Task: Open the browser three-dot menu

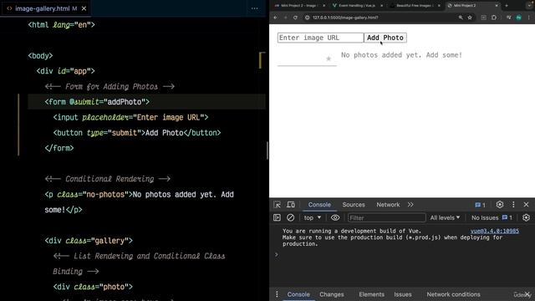Action: click(529, 18)
